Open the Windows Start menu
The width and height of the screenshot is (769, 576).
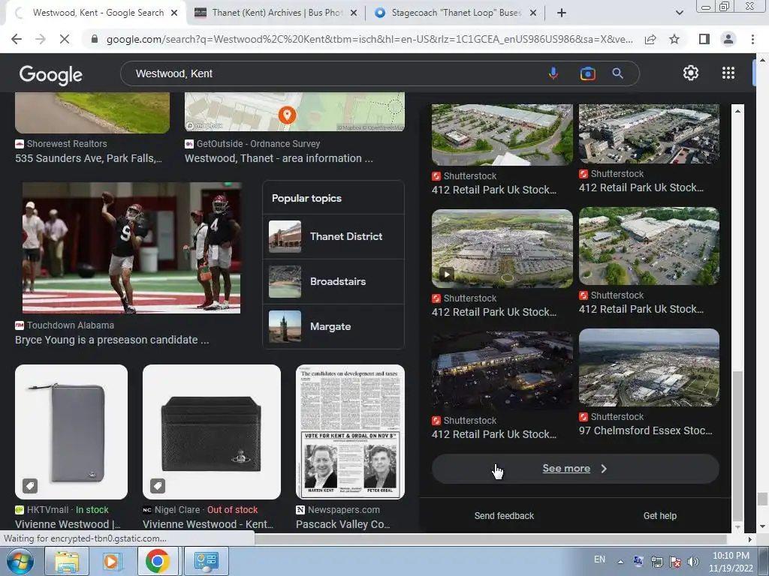pos(20,561)
